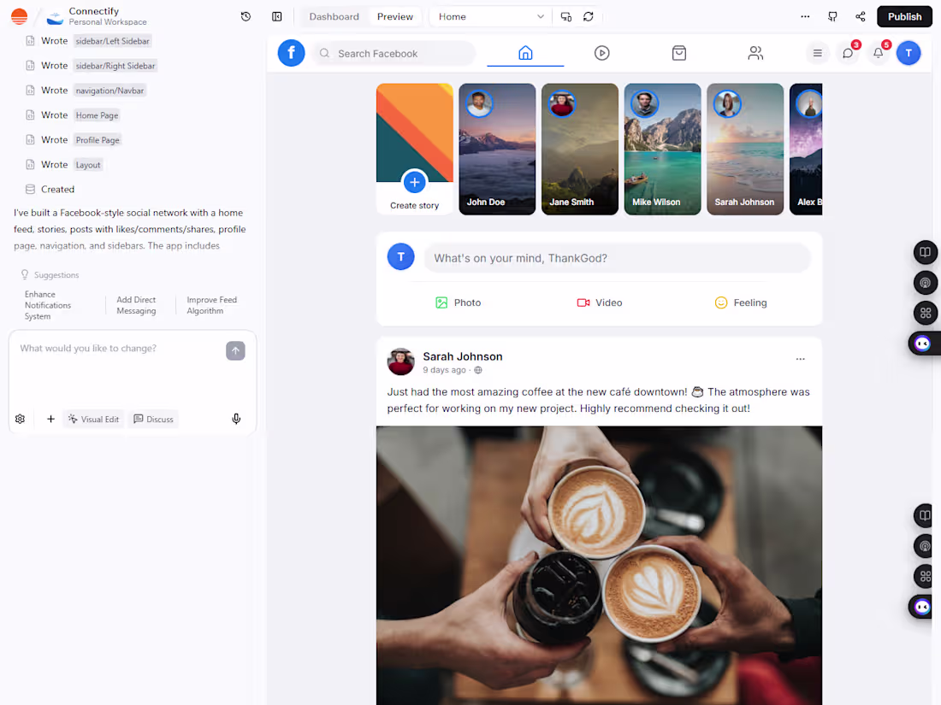Refresh the preview with reload icon
941x705 pixels.
[589, 17]
